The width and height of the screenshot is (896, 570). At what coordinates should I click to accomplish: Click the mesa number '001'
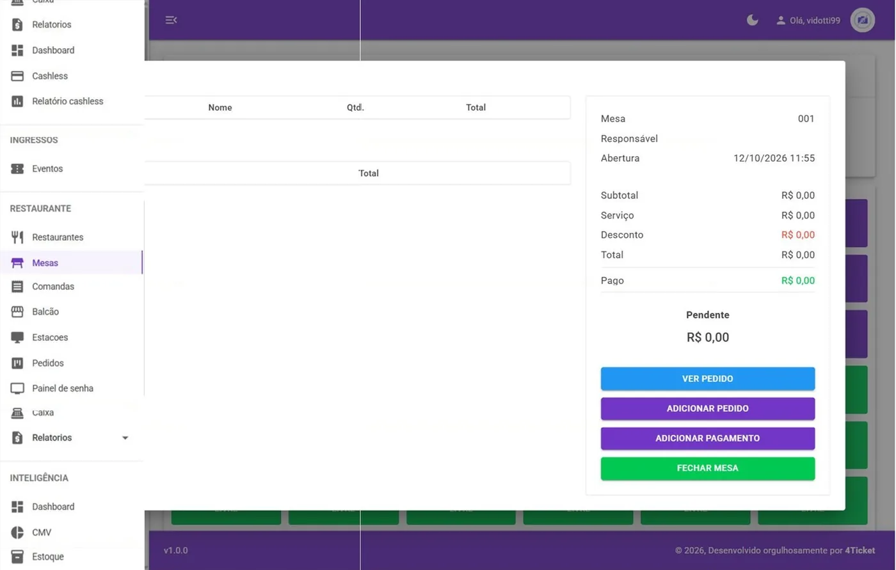tap(806, 118)
